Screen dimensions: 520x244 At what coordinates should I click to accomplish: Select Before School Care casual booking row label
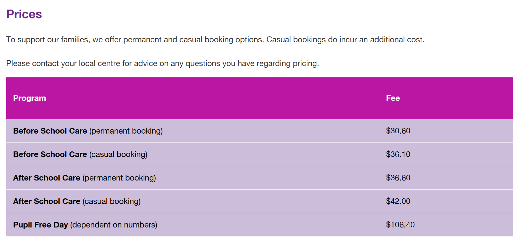coord(80,154)
